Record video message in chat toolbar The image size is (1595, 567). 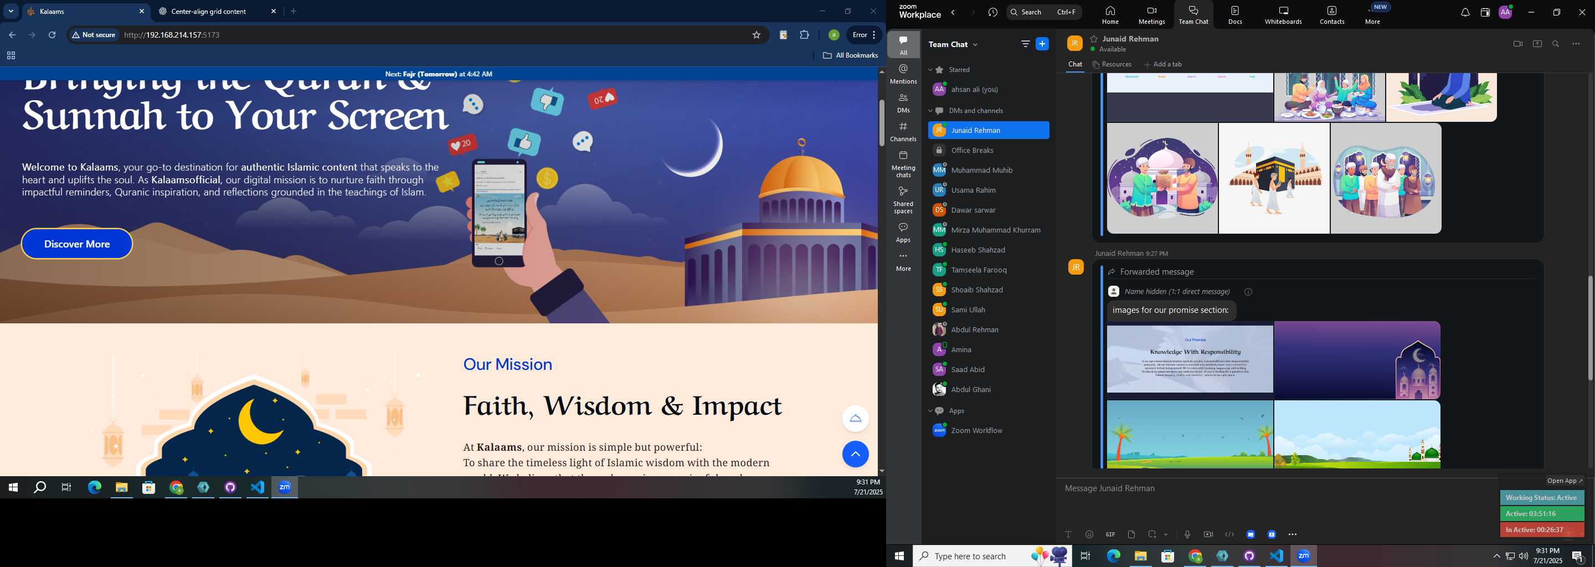pyautogui.click(x=1208, y=534)
